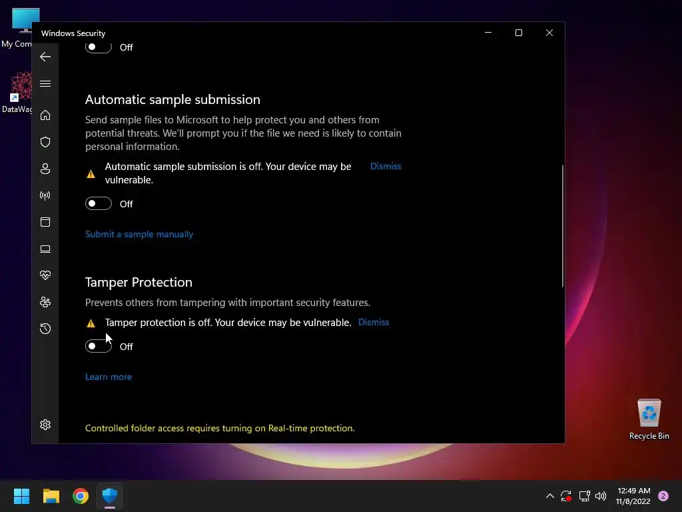The width and height of the screenshot is (682, 512).
Task: Click the sync tray icon with red dot
Action: 566,496
